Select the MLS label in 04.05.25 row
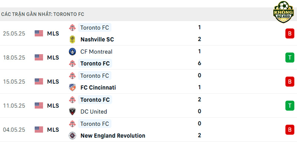 pos(53,130)
